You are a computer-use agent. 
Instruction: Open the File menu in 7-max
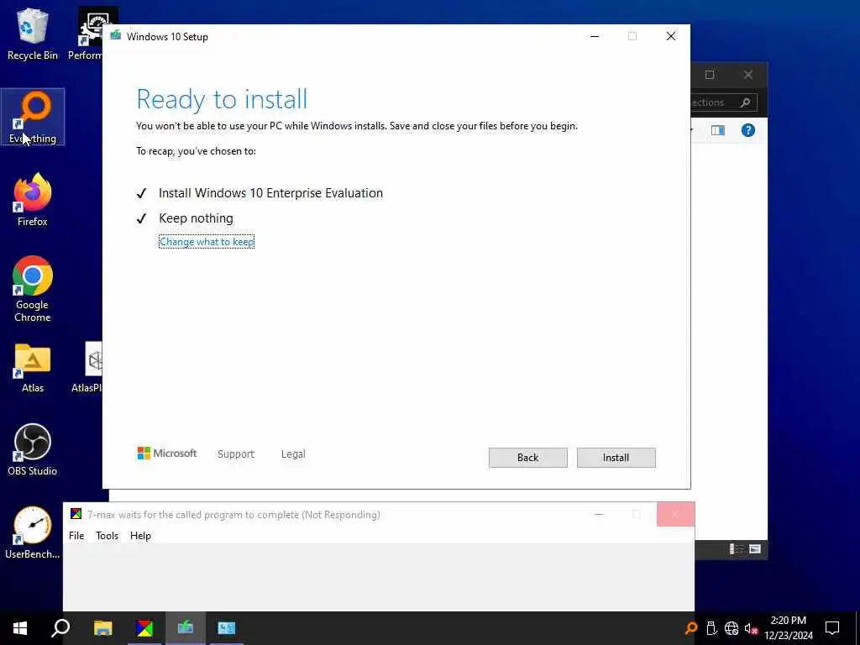pos(76,536)
